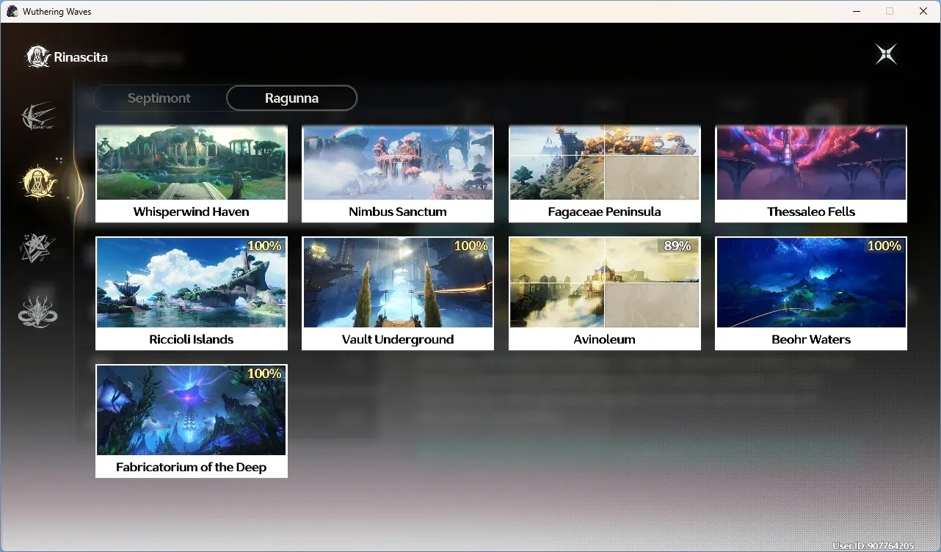The image size is (941, 552).
Task: Close the region panel with the X icon
Action: [x=886, y=54]
